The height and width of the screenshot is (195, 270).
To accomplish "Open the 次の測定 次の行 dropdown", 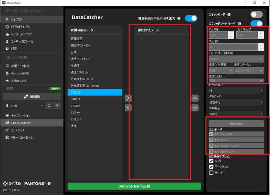I will 236,114.
